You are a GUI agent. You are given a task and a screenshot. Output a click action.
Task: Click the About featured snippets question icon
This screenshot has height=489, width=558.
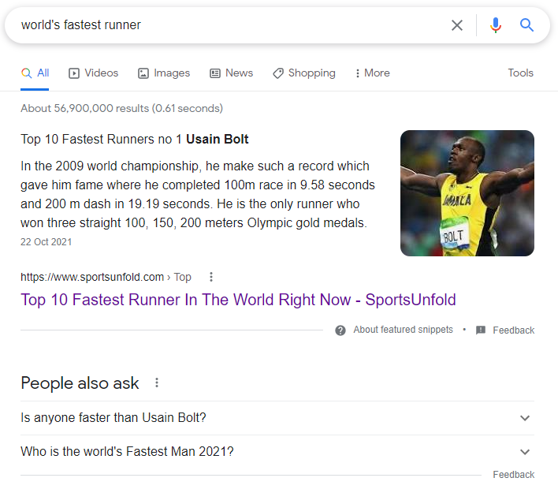pyautogui.click(x=340, y=330)
